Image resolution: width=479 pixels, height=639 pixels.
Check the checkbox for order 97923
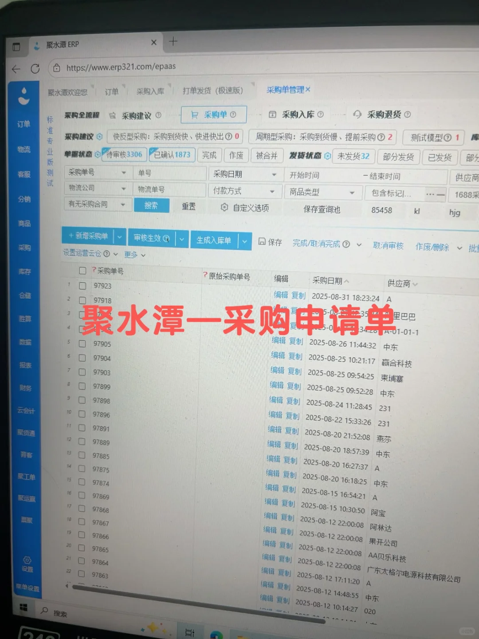pyautogui.click(x=82, y=286)
